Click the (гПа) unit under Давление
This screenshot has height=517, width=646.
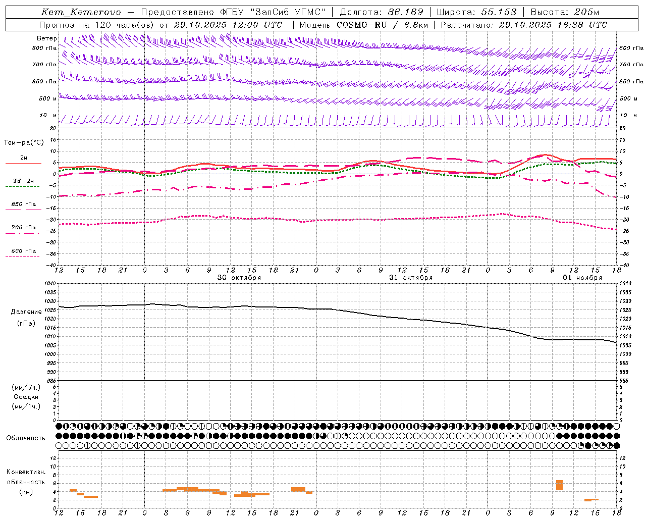click(26, 324)
